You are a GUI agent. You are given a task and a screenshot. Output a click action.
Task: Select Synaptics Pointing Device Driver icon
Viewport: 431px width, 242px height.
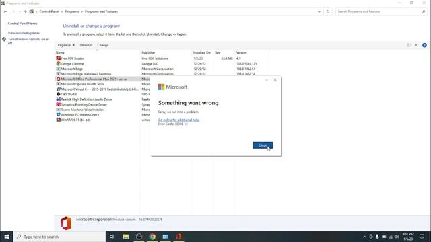(59, 105)
